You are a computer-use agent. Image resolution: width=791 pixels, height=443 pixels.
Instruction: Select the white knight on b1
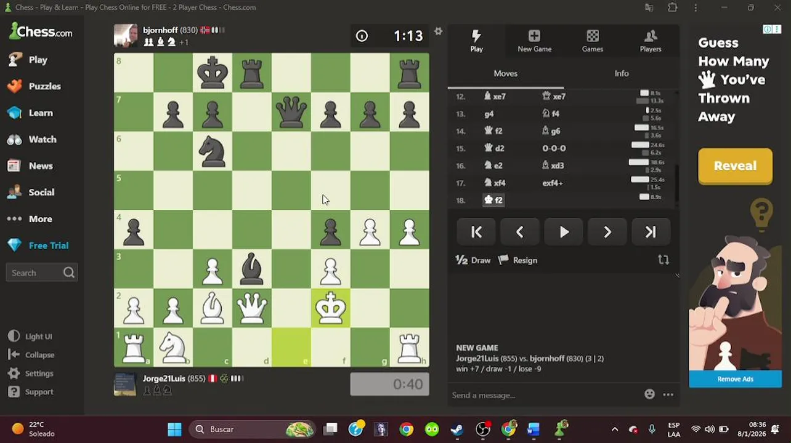173,348
